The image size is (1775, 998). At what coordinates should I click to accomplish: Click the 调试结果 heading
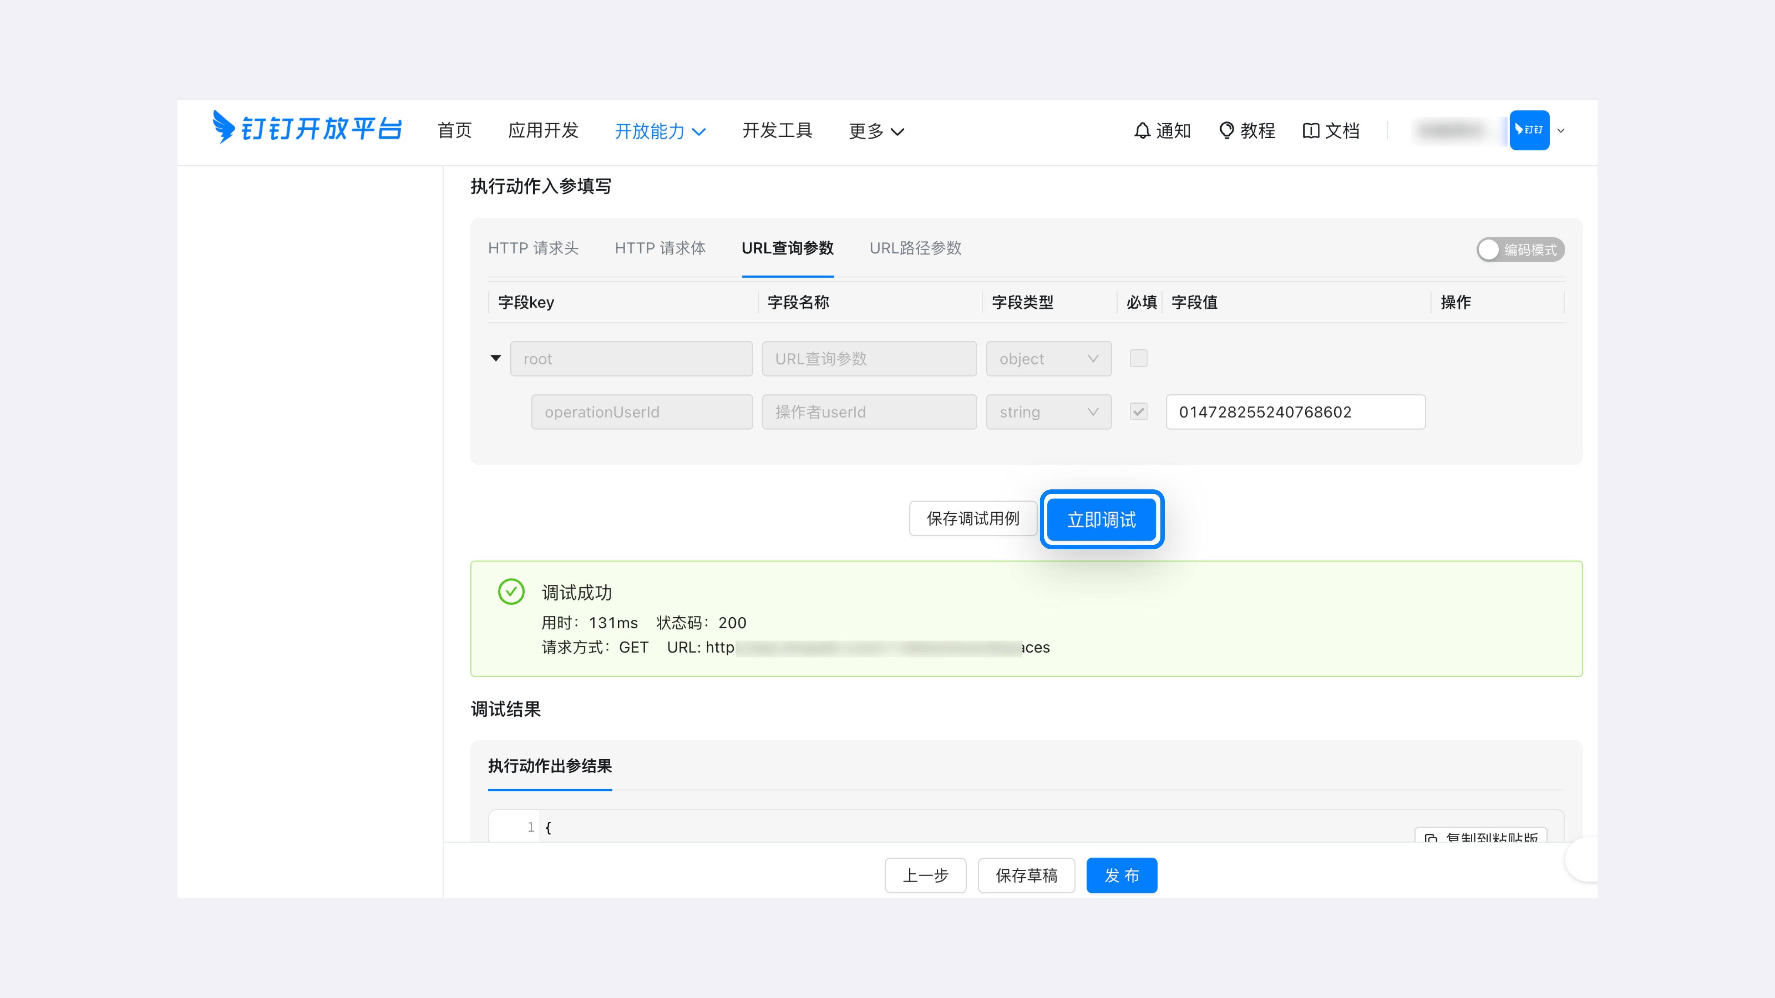506,709
